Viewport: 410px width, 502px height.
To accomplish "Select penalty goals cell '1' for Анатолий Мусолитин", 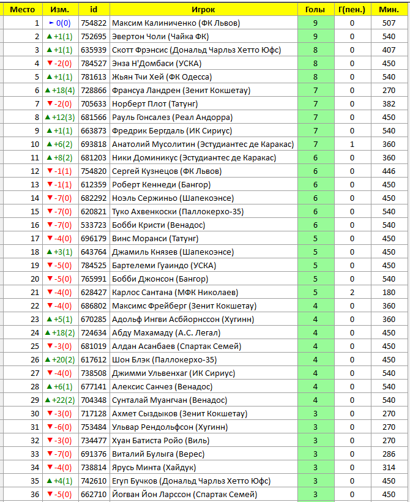I will [352, 144].
